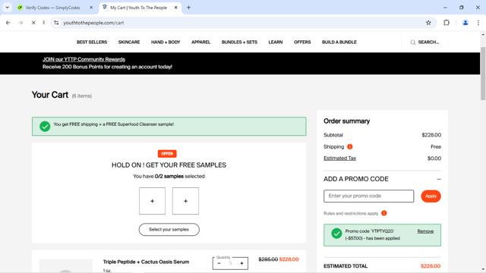Open BUILD A BUNDLE menu
This screenshot has width=486, height=273.
[x=339, y=42]
